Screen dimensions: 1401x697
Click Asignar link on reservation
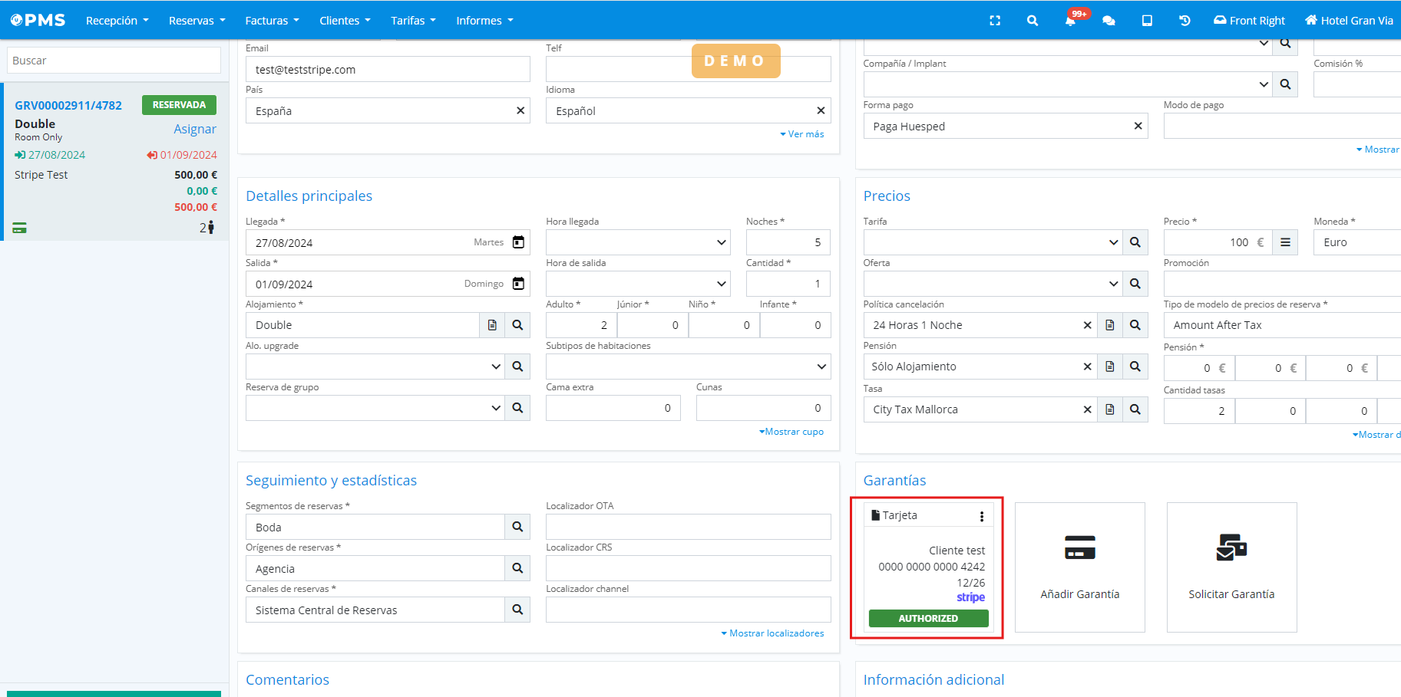pos(194,129)
